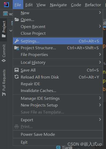Click the wrench icon beside Settings

pyautogui.click(x=17, y=41)
